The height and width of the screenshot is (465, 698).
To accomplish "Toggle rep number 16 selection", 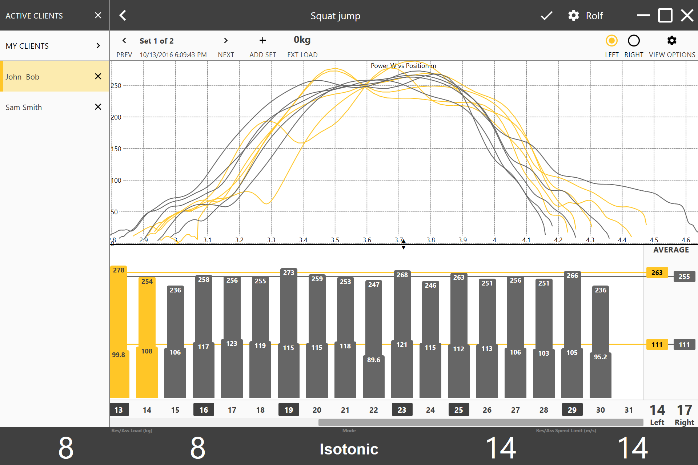I will (x=204, y=410).
